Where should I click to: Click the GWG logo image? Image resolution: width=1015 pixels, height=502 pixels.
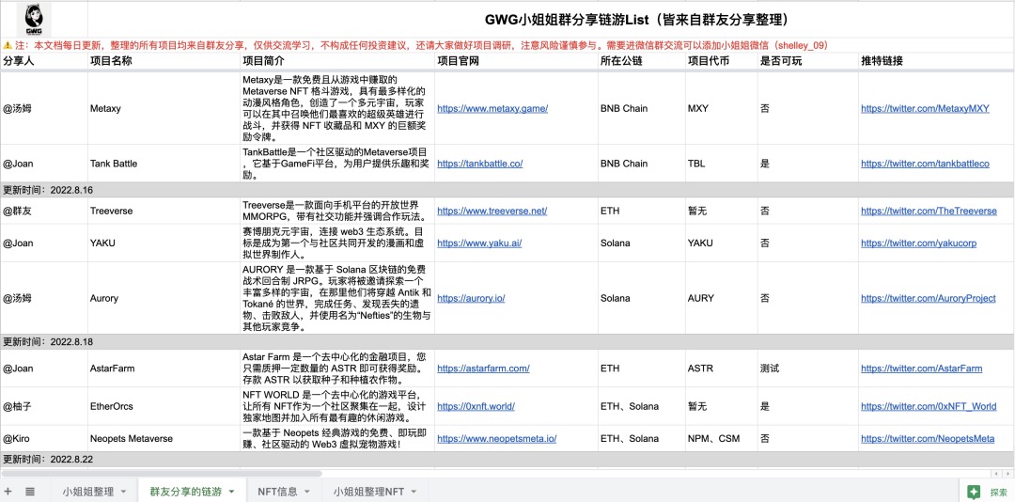pos(35,20)
